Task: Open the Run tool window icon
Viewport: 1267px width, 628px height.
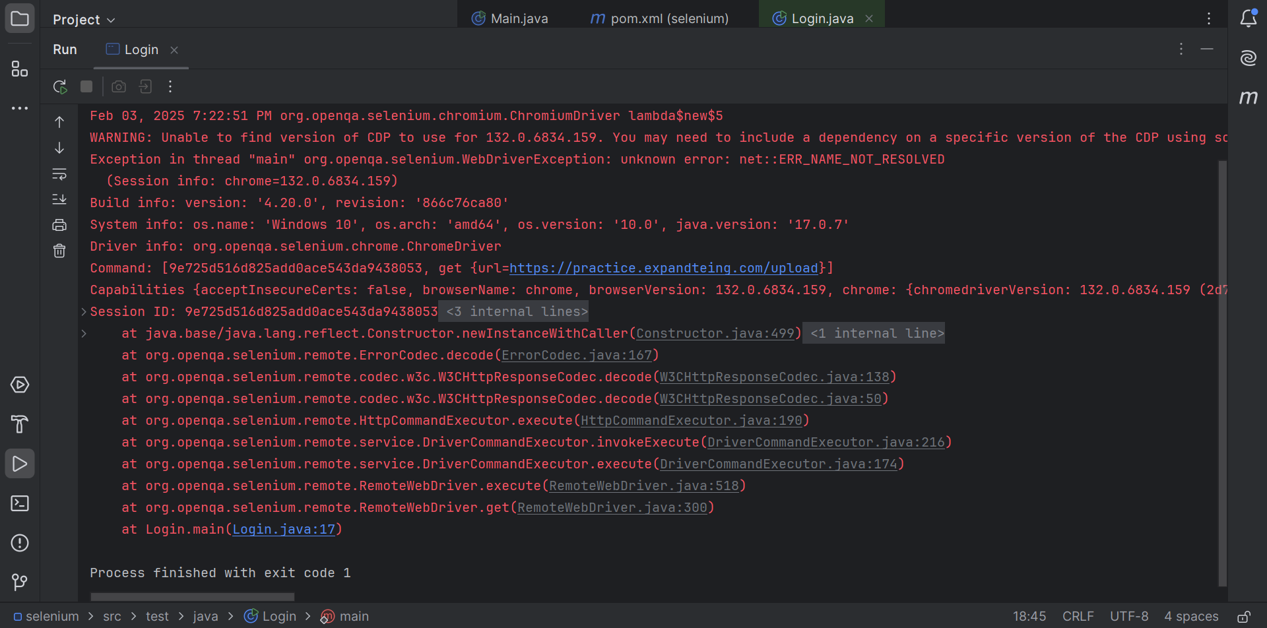Action: click(20, 464)
